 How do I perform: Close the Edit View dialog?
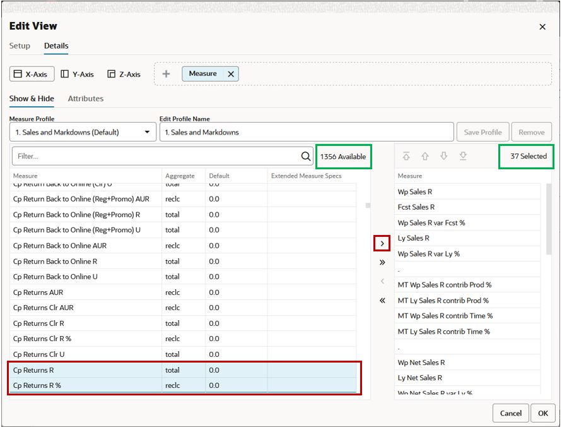coord(542,27)
